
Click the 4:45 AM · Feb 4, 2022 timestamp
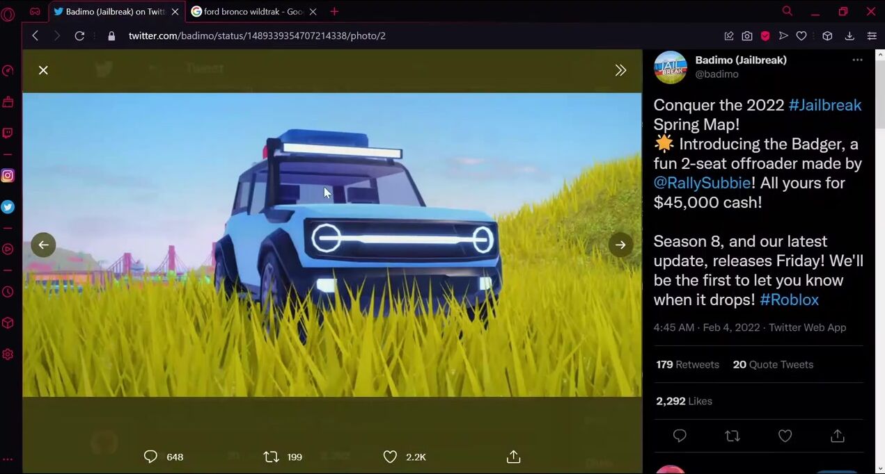(707, 327)
